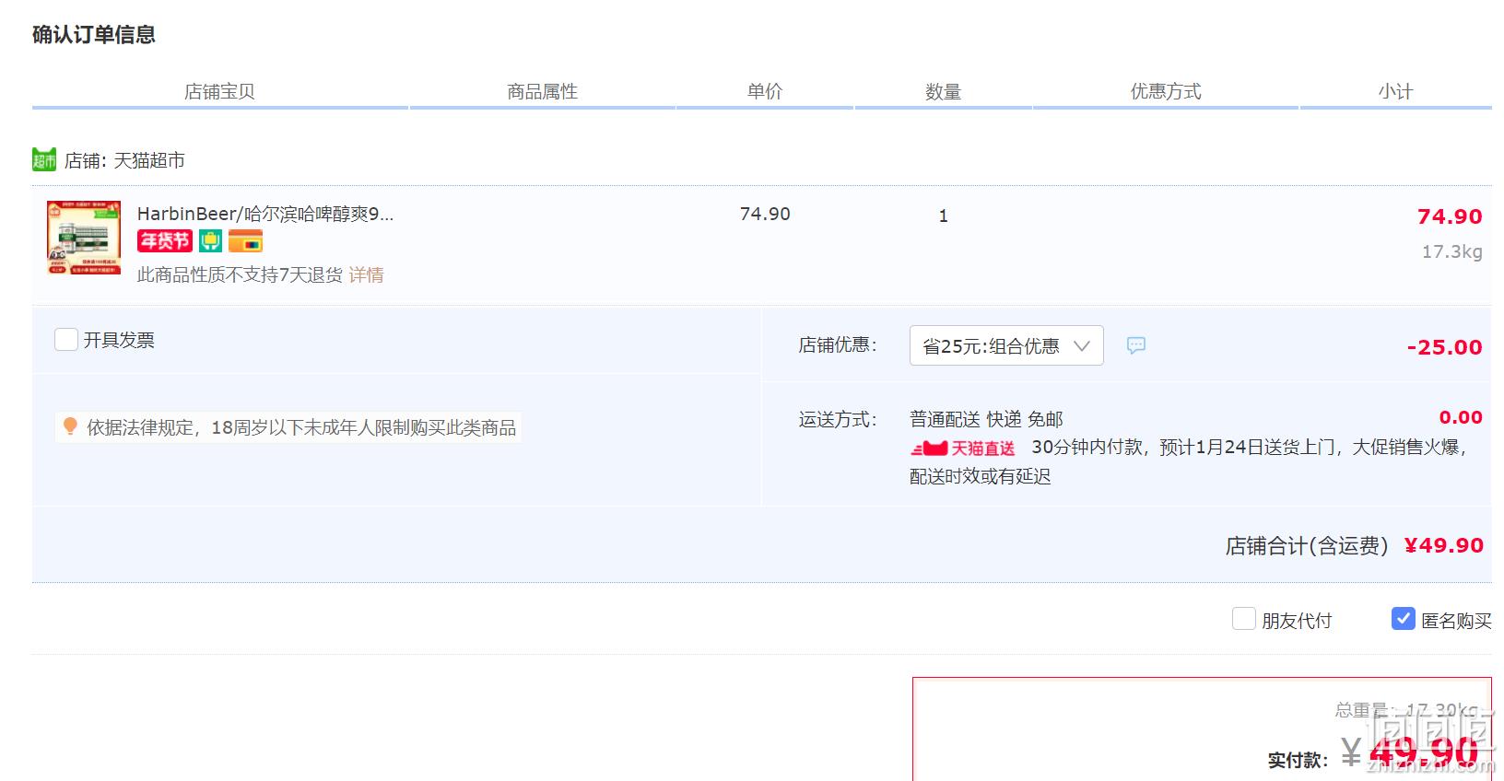1504x781 pixels.
Task: Check the 开具发票 invoice checkbox
Action: click(x=66, y=340)
